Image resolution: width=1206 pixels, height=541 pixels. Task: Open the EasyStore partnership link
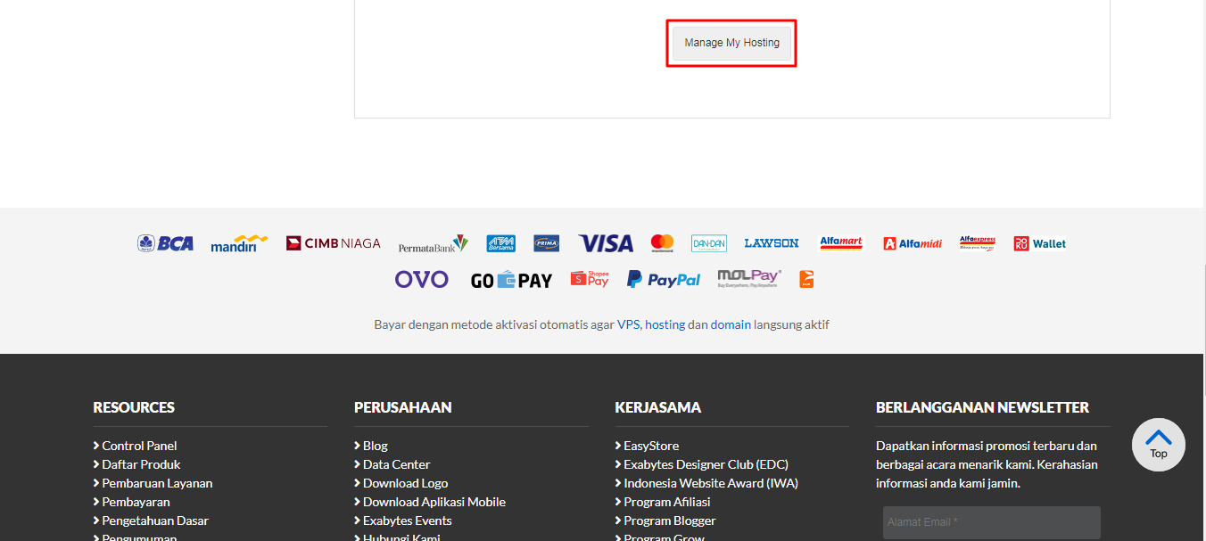651,446
